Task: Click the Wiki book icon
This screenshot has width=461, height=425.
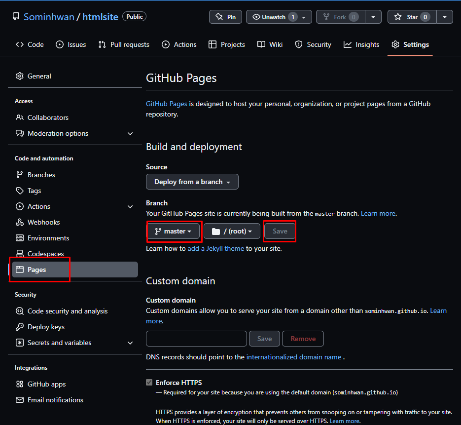Action: click(x=261, y=44)
